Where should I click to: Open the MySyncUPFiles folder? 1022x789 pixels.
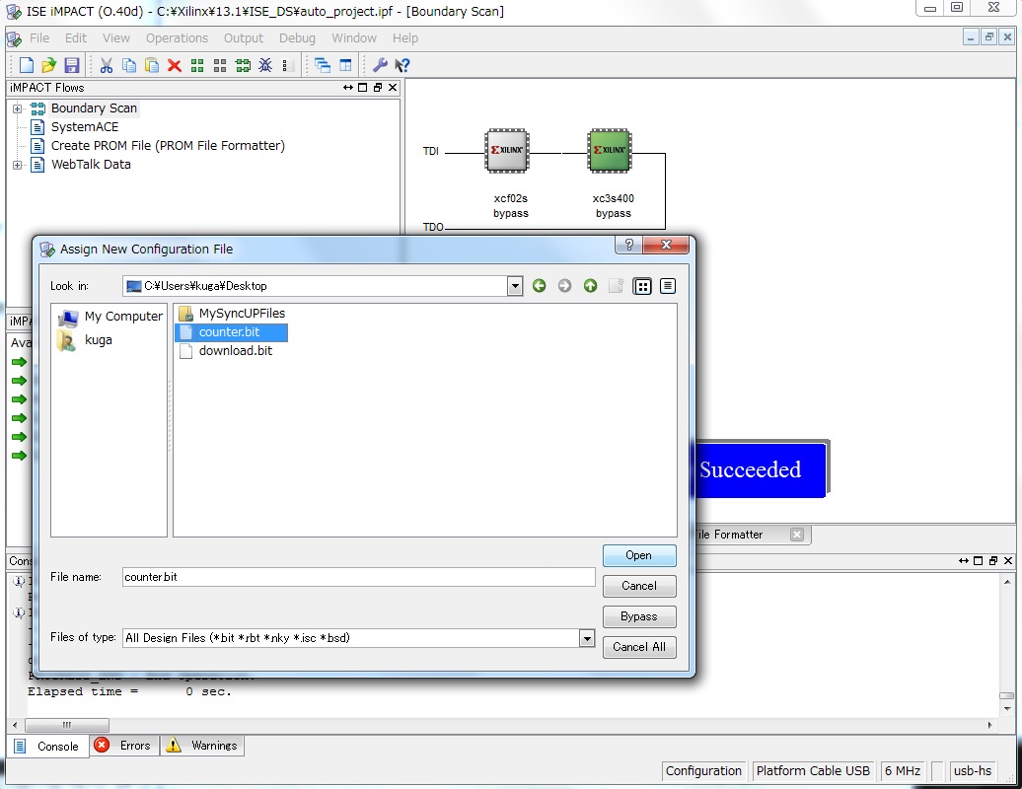(x=232, y=314)
